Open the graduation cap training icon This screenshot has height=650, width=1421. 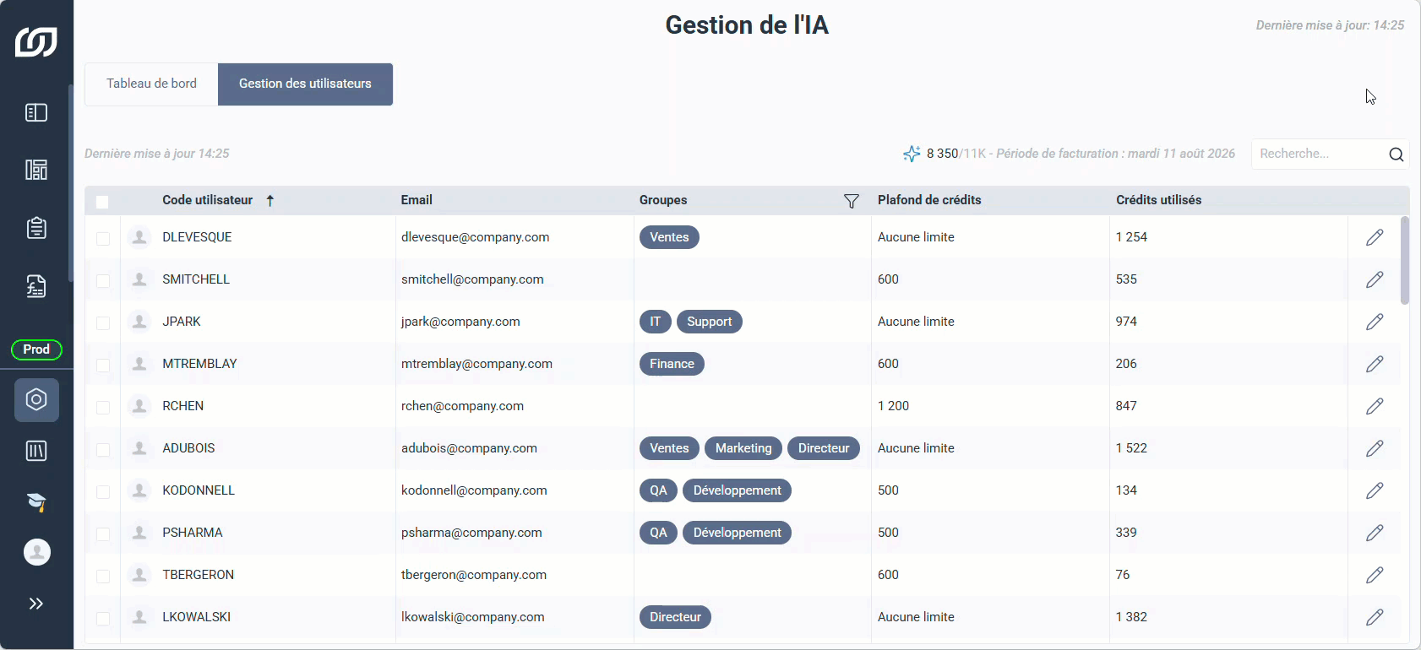coord(36,502)
